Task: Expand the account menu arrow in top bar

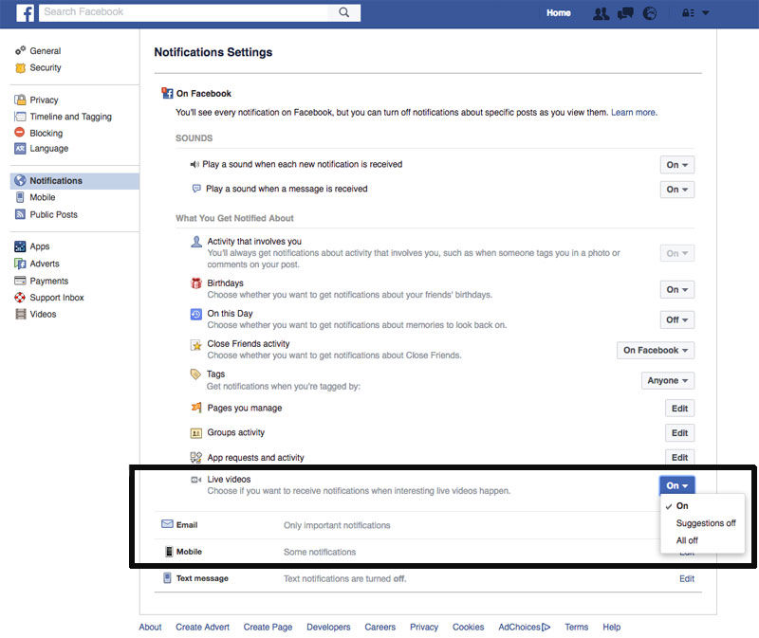Action: coord(705,13)
